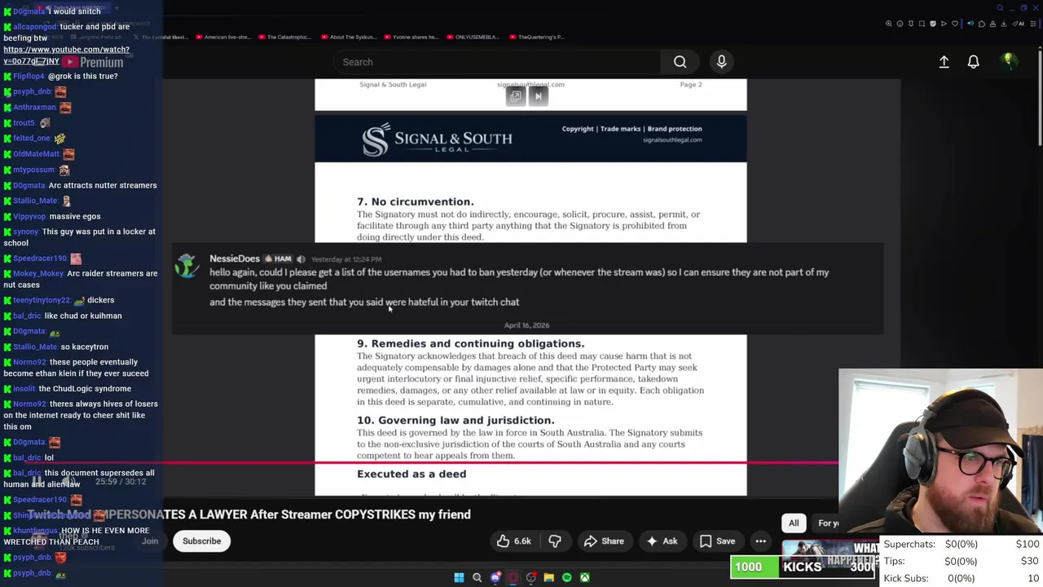
Task: Click the 1000 KICKS goal bar
Action: (804, 567)
